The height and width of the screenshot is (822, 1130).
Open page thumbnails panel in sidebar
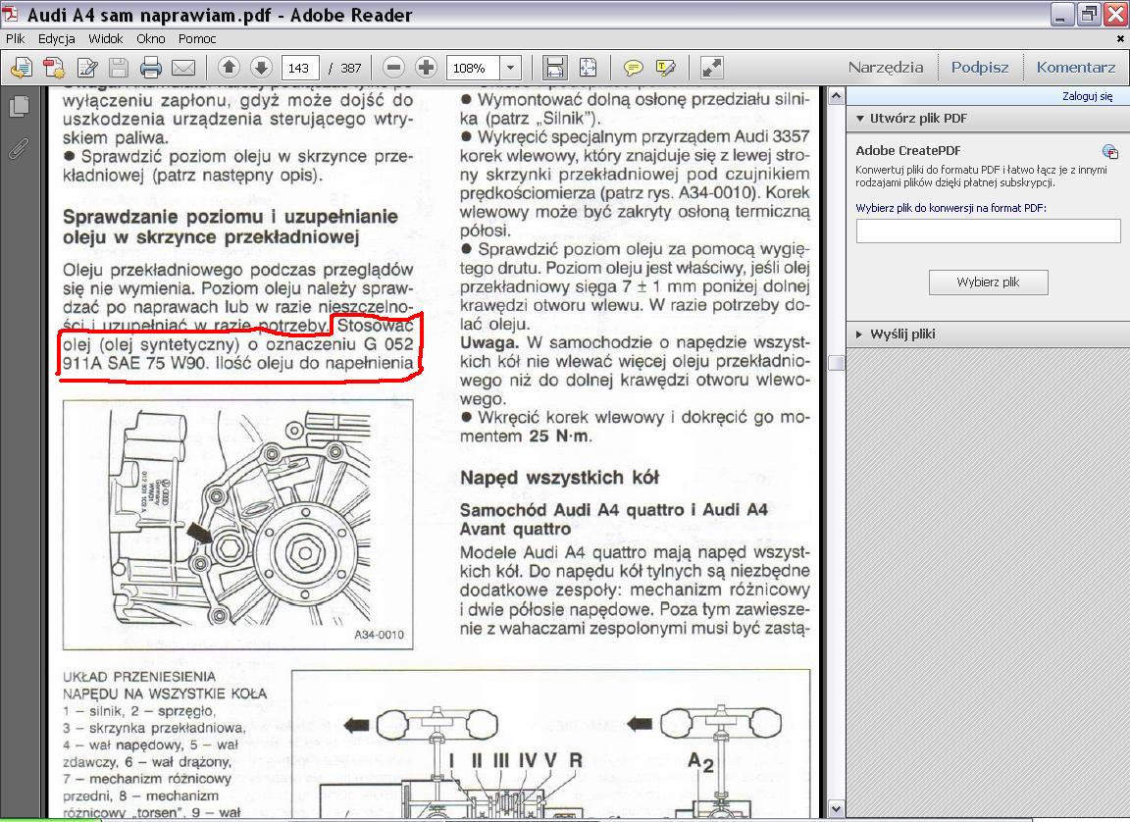20,107
